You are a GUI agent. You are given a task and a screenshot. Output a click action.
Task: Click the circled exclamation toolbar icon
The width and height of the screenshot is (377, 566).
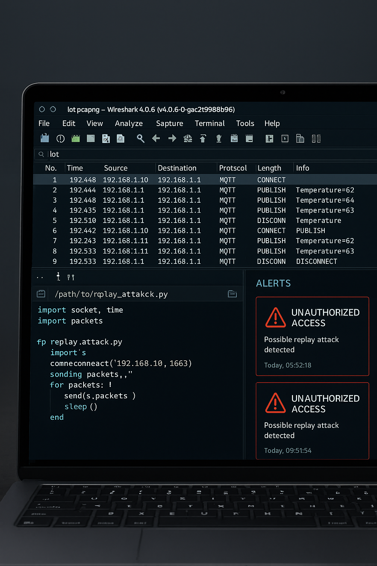60,139
